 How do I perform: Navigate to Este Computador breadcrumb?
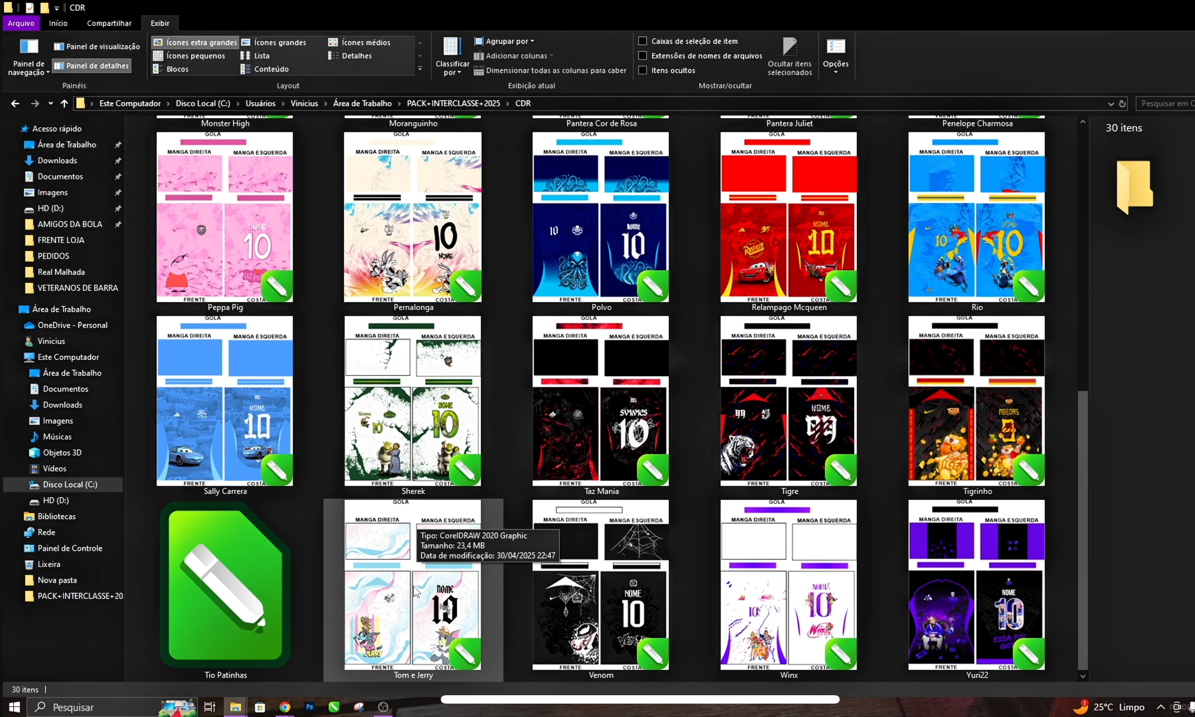click(x=130, y=103)
